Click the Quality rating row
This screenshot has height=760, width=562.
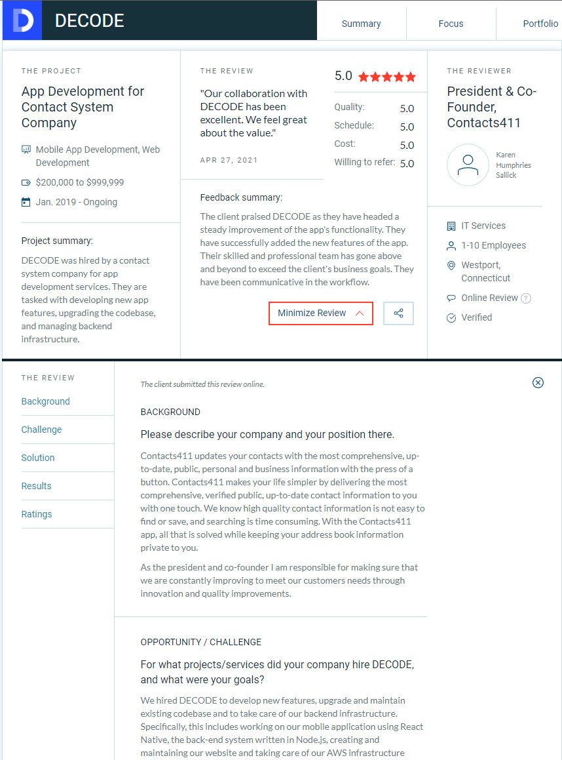(374, 108)
